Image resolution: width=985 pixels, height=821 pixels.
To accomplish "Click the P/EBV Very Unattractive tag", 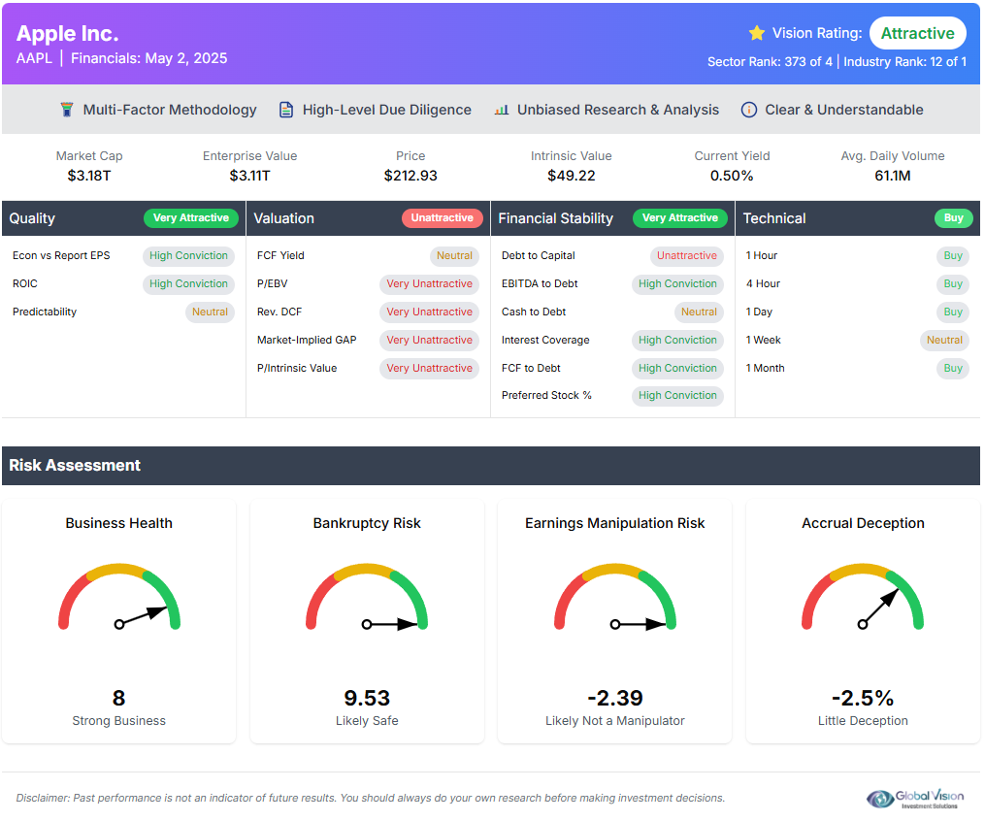I will point(429,284).
